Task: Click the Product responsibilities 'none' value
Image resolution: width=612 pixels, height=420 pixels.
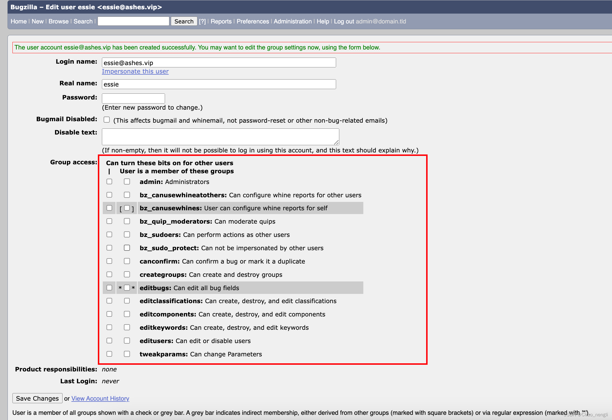Action: (x=109, y=369)
